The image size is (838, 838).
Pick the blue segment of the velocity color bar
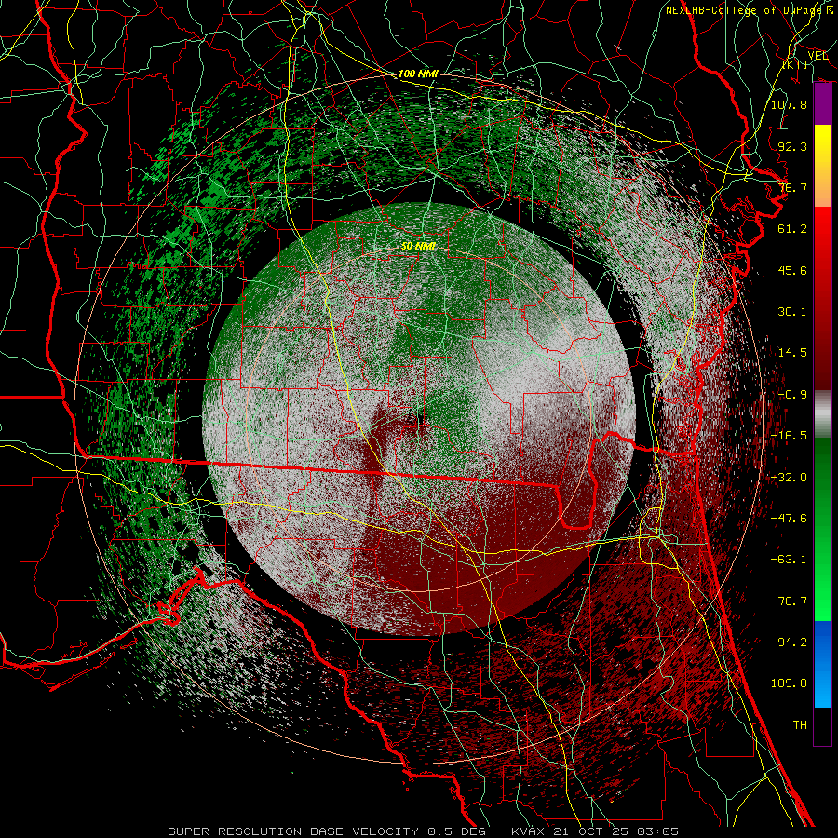(x=822, y=664)
